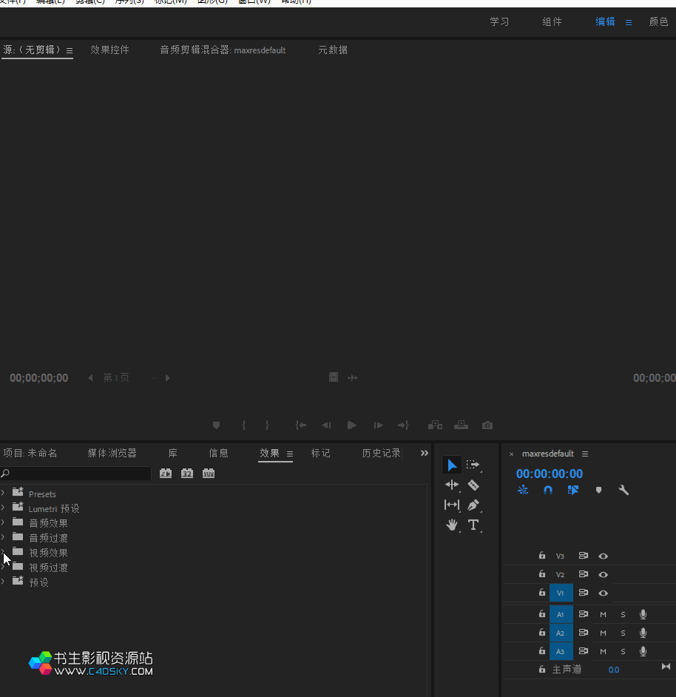Open the 音频剪辑混合器 tab
Screen dimensions: 676x697
point(223,50)
